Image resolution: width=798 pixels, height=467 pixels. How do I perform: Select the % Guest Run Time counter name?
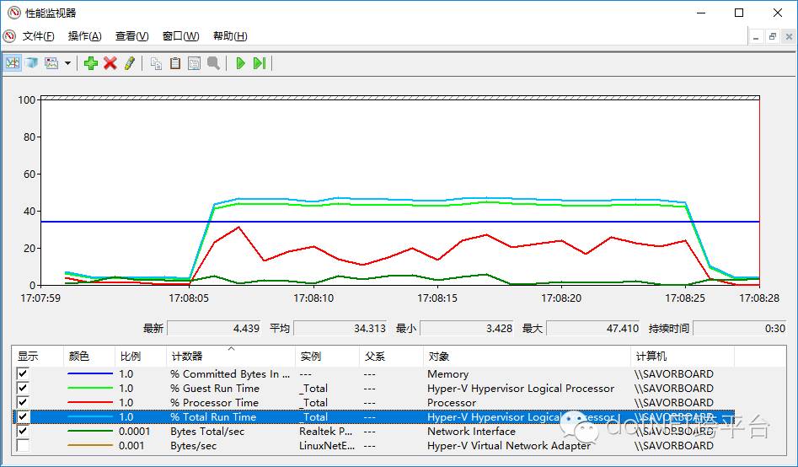(215, 388)
